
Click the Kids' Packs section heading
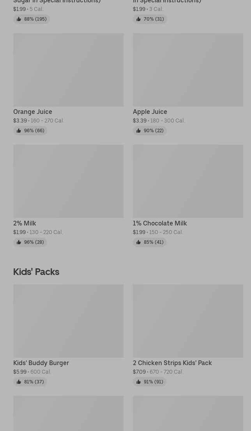(36, 272)
